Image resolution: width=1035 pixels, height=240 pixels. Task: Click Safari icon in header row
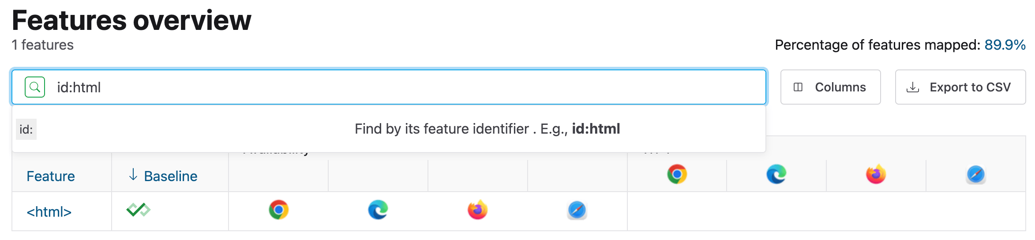(x=975, y=175)
